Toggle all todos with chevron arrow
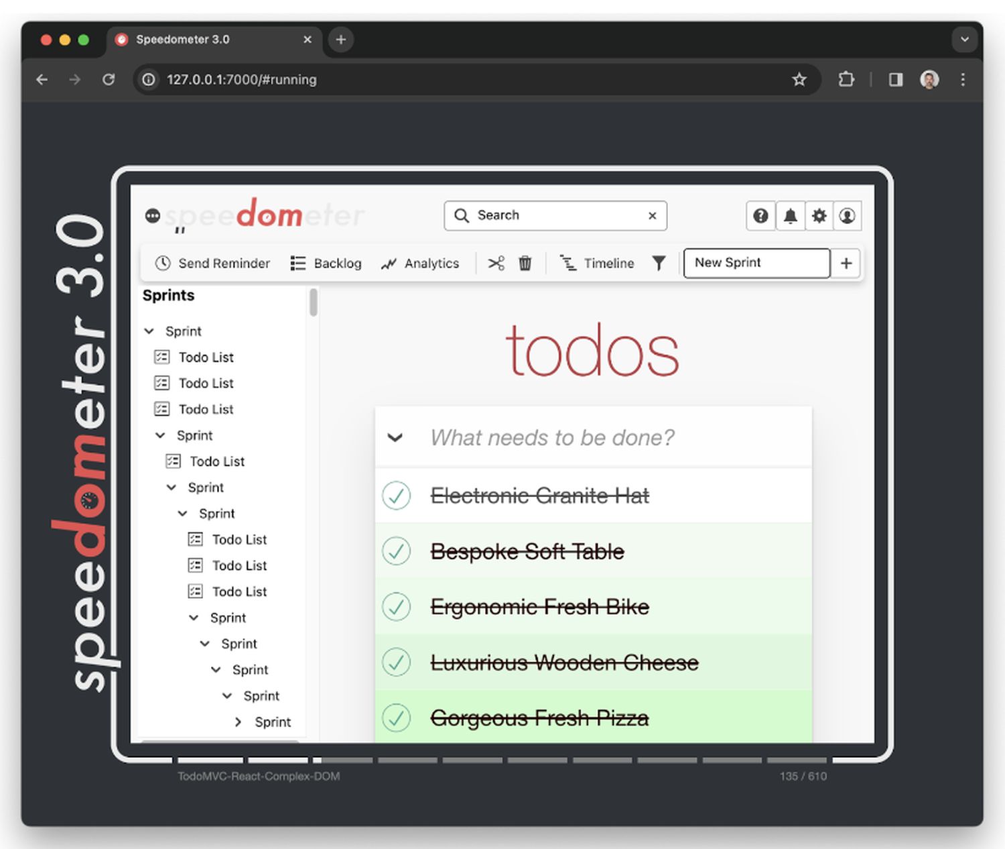Image resolution: width=1005 pixels, height=849 pixels. pyautogui.click(x=395, y=438)
